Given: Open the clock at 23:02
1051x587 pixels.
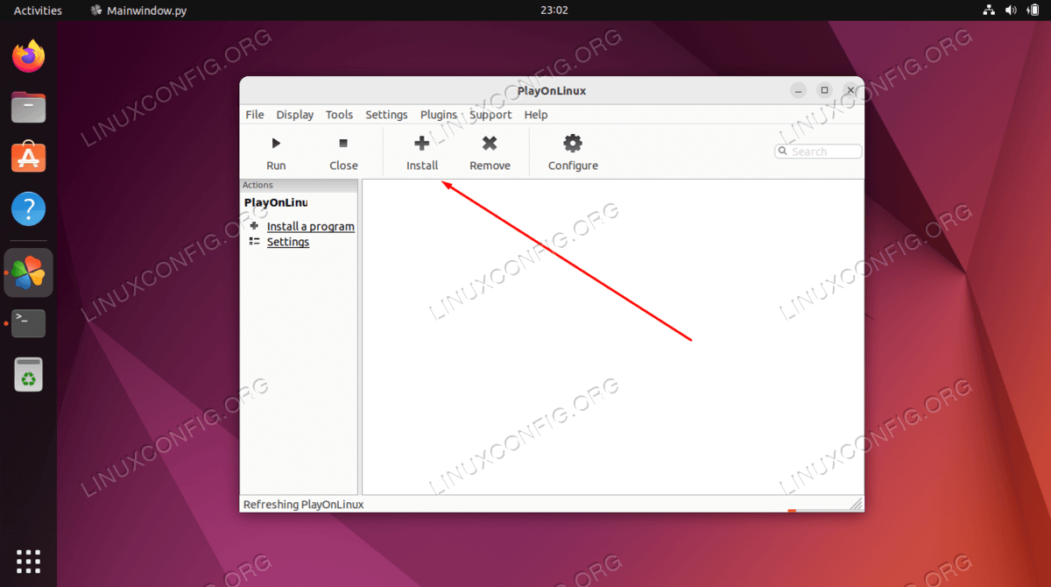Looking at the screenshot, I should click(x=554, y=11).
